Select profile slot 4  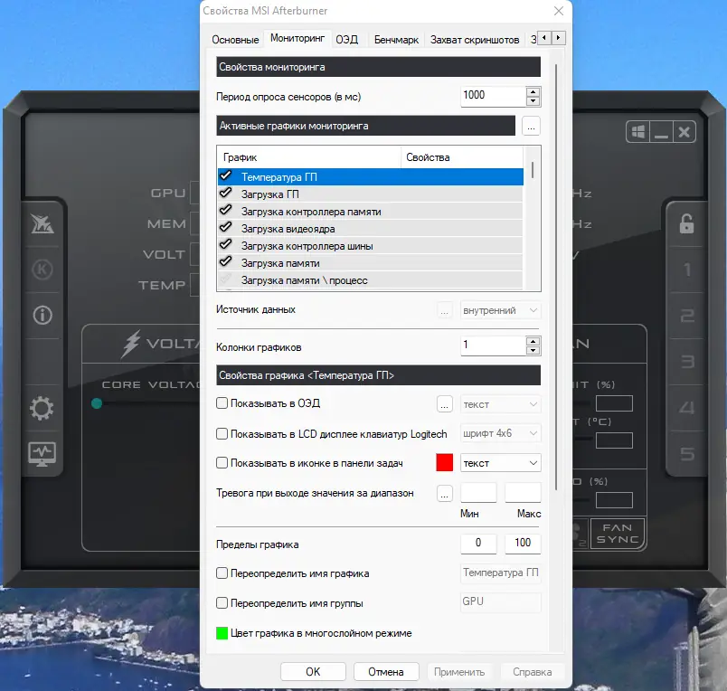(687, 408)
